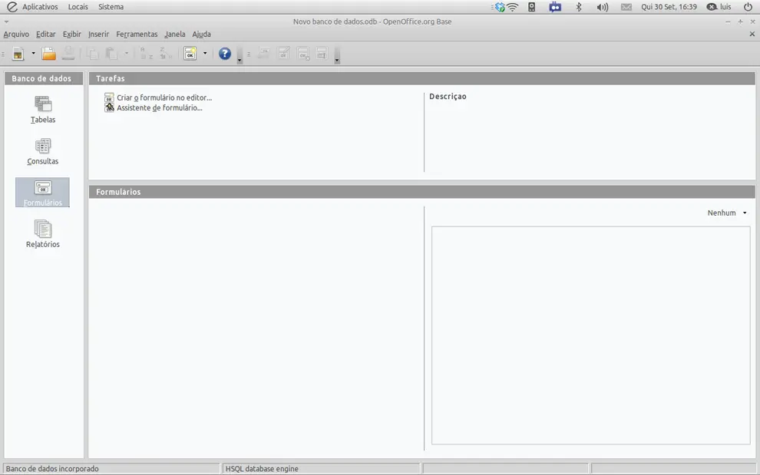Open the Arquivo menu

(16, 34)
